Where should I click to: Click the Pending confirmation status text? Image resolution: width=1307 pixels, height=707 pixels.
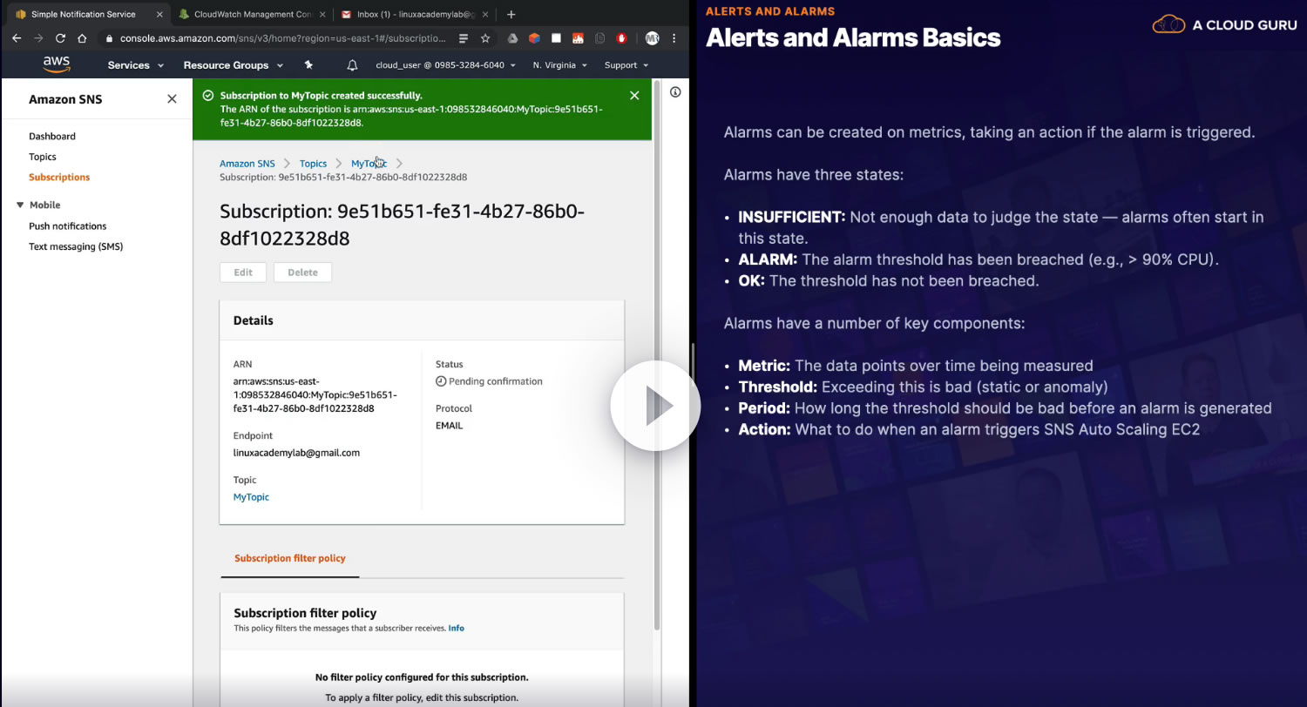tap(496, 381)
